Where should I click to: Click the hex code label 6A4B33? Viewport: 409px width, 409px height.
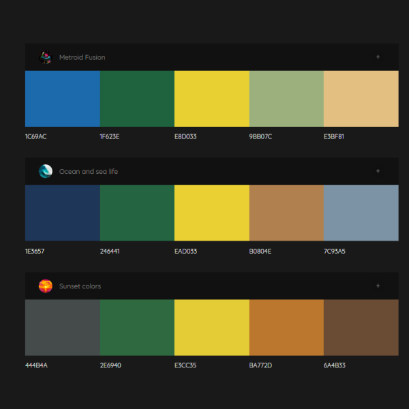pos(335,366)
